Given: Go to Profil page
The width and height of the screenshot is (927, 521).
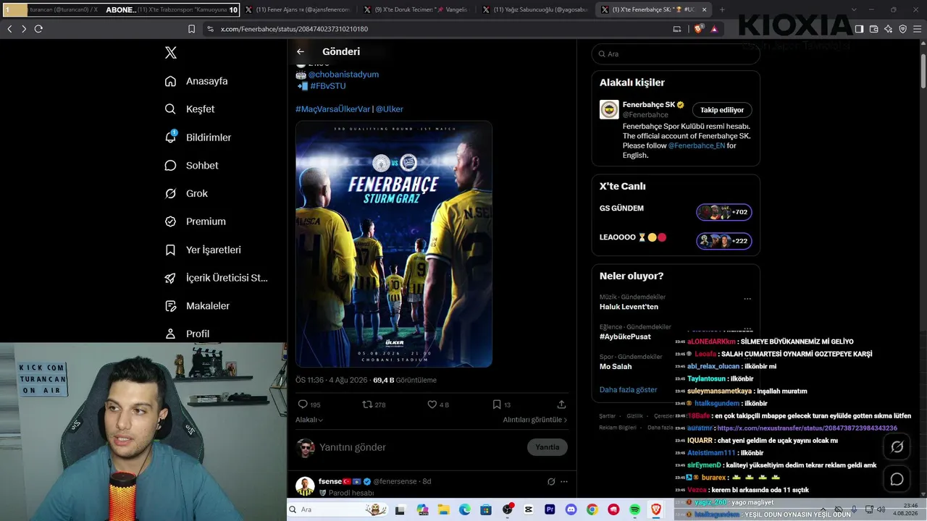Looking at the screenshot, I should click(187, 334).
